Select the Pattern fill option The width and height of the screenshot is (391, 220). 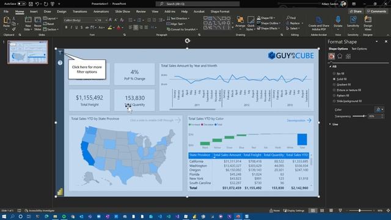tap(341, 95)
